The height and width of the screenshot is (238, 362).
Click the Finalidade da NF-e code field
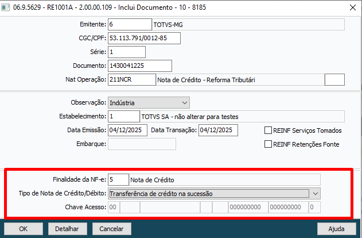pyautogui.click(x=118, y=180)
